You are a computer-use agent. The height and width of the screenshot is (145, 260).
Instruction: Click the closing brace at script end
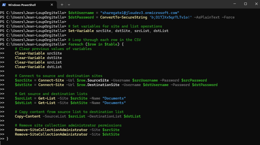[x=7, y=139]
